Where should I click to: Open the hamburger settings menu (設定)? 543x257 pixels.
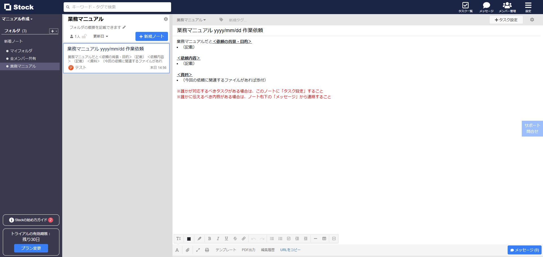[x=528, y=7]
